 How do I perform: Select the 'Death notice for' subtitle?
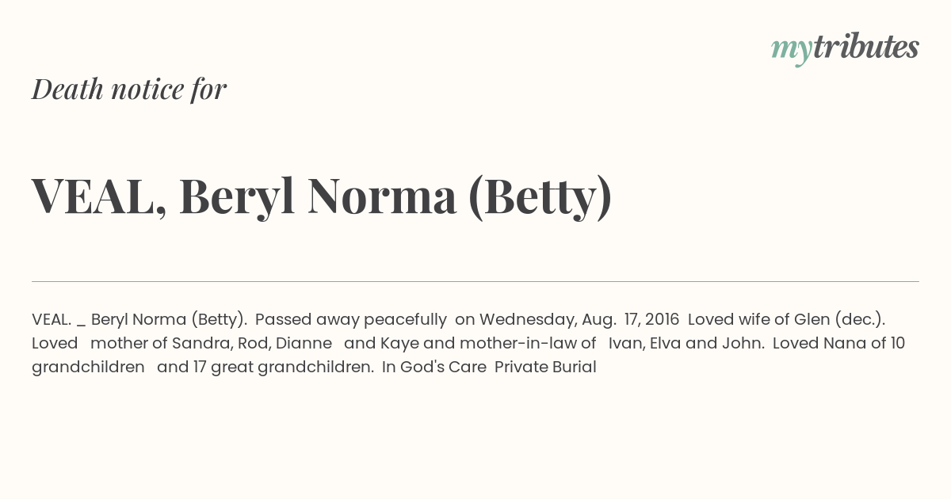[x=129, y=90]
